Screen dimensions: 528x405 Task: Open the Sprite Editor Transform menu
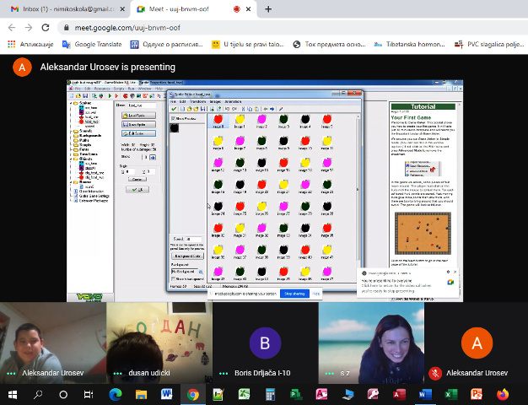197,101
